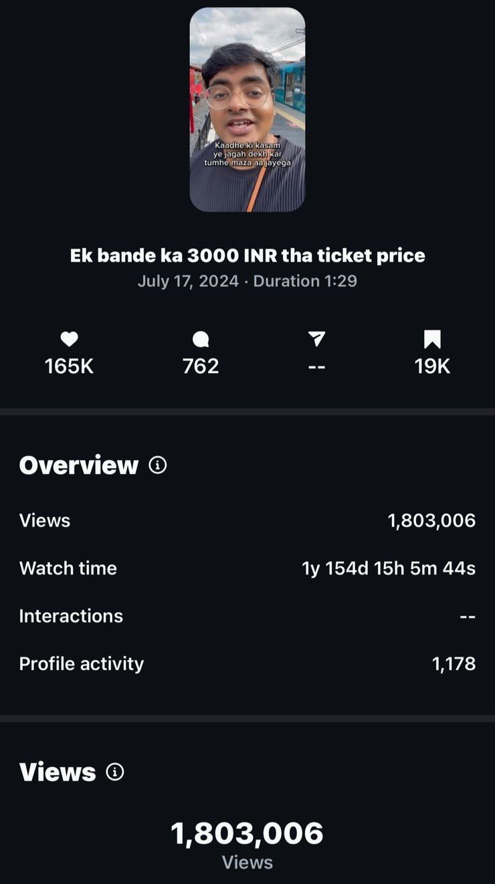Tap the shares dash value
495x884 pixels.
coord(317,366)
